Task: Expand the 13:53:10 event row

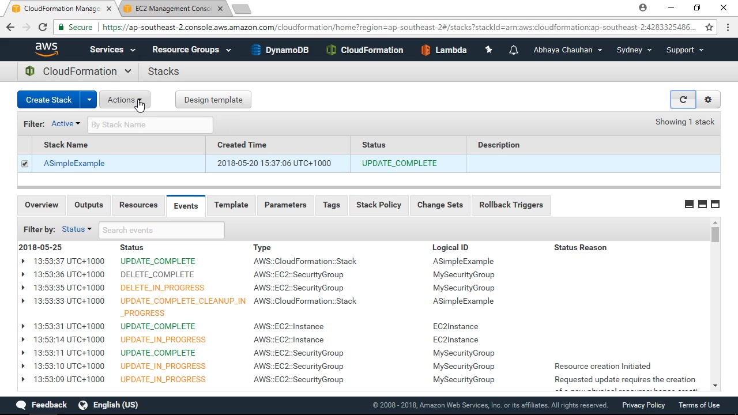Action: pos(23,366)
